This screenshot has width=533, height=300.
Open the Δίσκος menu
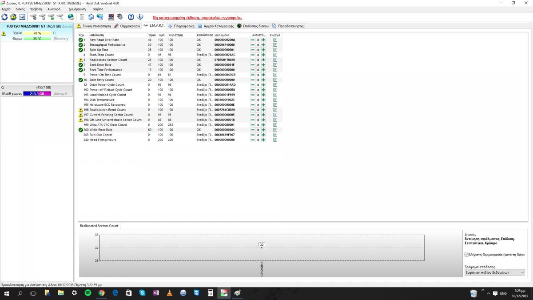(20, 9)
